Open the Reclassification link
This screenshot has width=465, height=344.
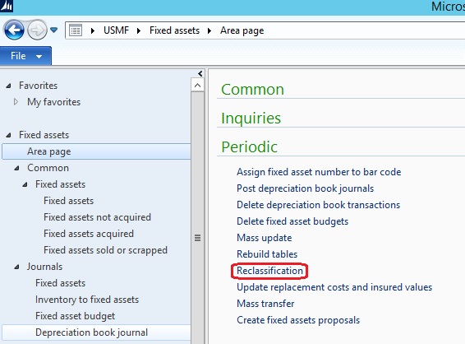(269, 271)
